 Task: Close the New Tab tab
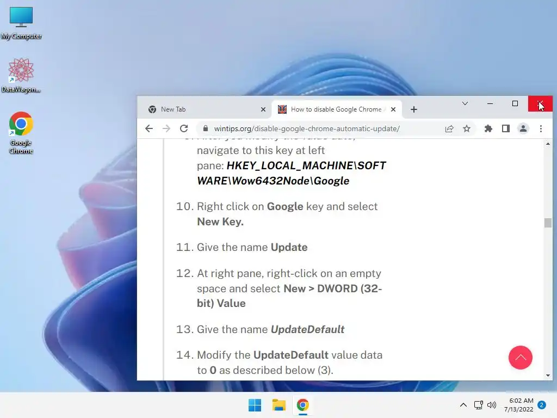pos(263,109)
